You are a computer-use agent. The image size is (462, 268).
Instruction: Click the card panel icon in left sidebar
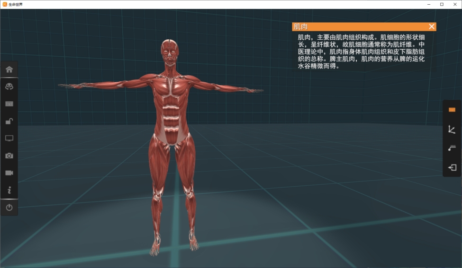point(9,104)
